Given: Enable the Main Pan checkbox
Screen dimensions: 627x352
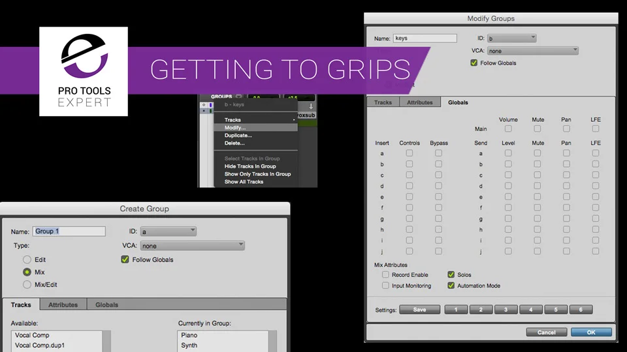Looking at the screenshot, I should tap(566, 128).
